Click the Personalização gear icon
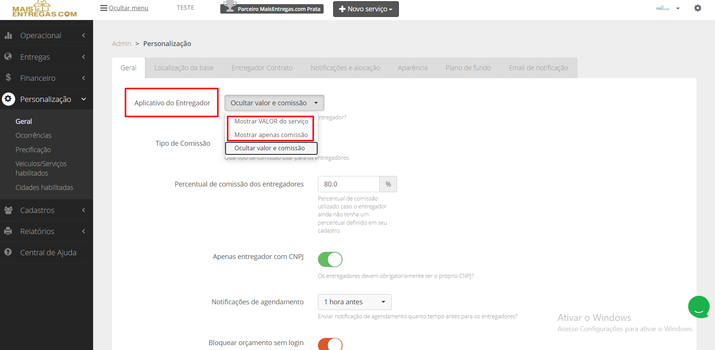This screenshot has width=715, height=350. [8, 99]
